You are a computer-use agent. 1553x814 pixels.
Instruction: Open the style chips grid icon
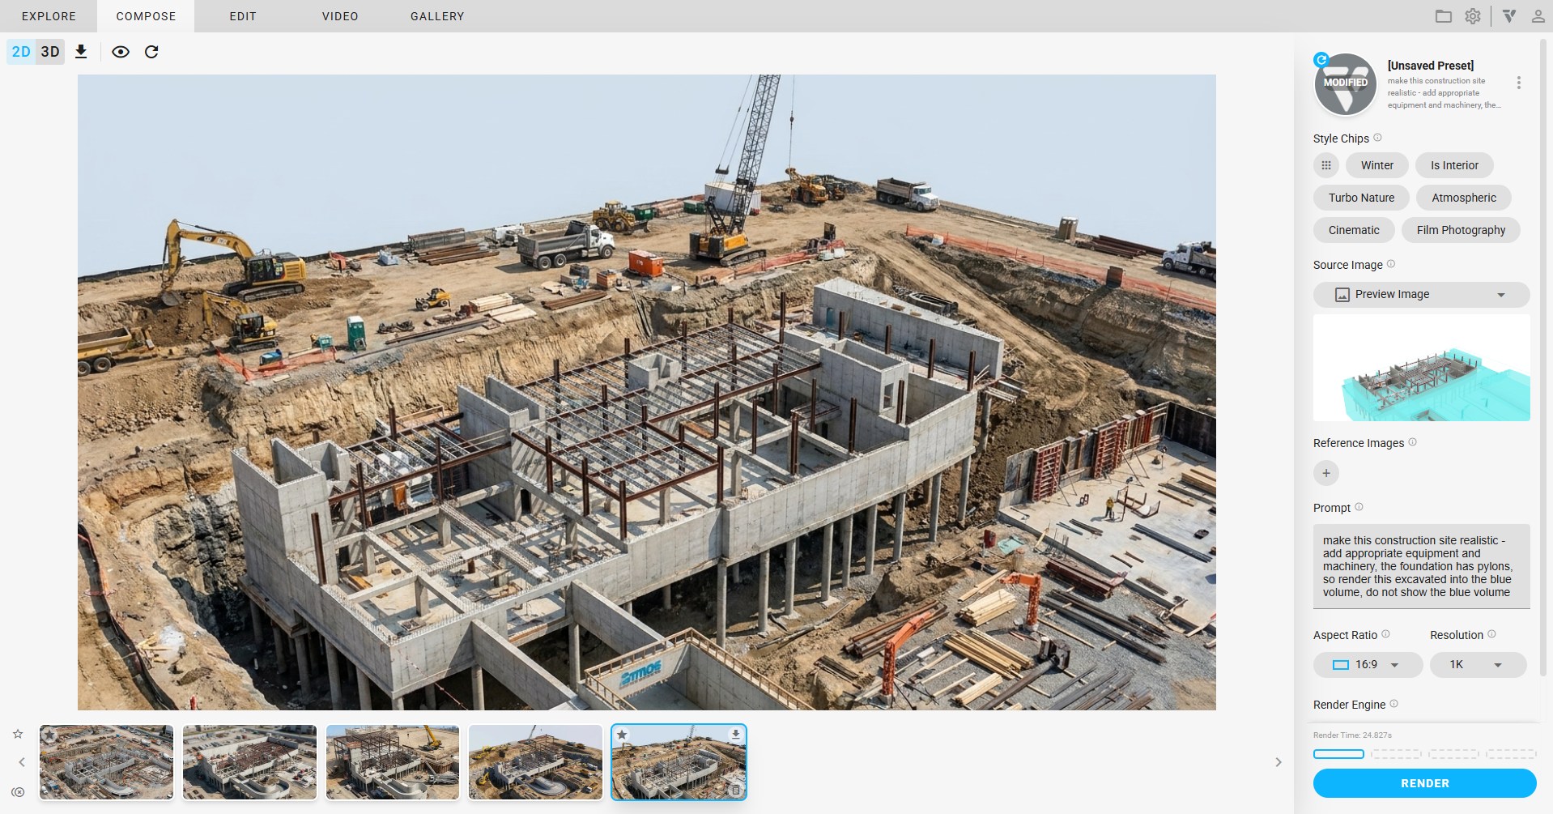coord(1325,165)
